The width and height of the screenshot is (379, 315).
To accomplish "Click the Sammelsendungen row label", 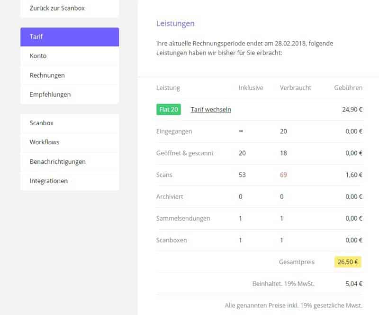I will (x=183, y=219).
